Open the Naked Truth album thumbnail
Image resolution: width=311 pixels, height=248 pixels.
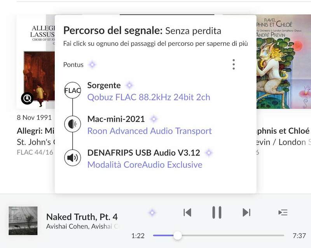pos(23,220)
